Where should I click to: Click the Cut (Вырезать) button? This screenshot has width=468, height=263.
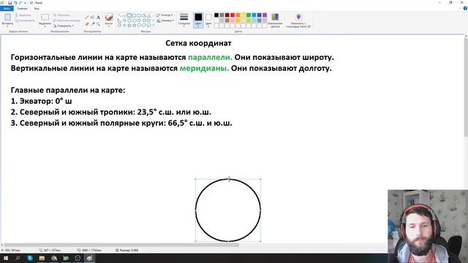click(23, 15)
